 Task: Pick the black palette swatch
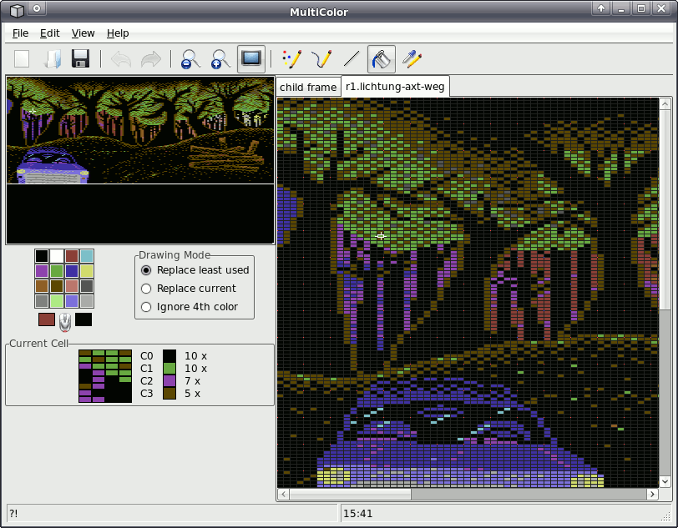(x=42, y=256)
